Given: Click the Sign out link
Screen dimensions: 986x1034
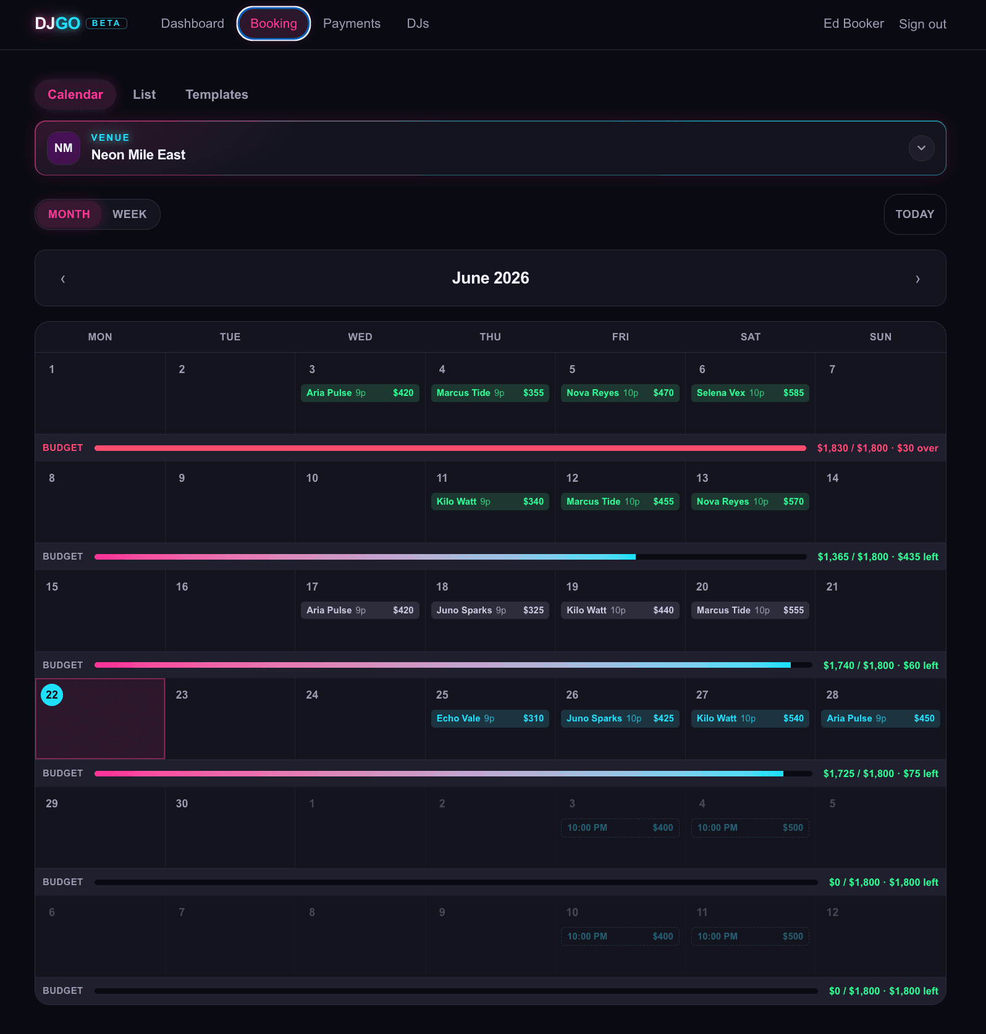Looking at the screenshot, I should tap(922, 24).
